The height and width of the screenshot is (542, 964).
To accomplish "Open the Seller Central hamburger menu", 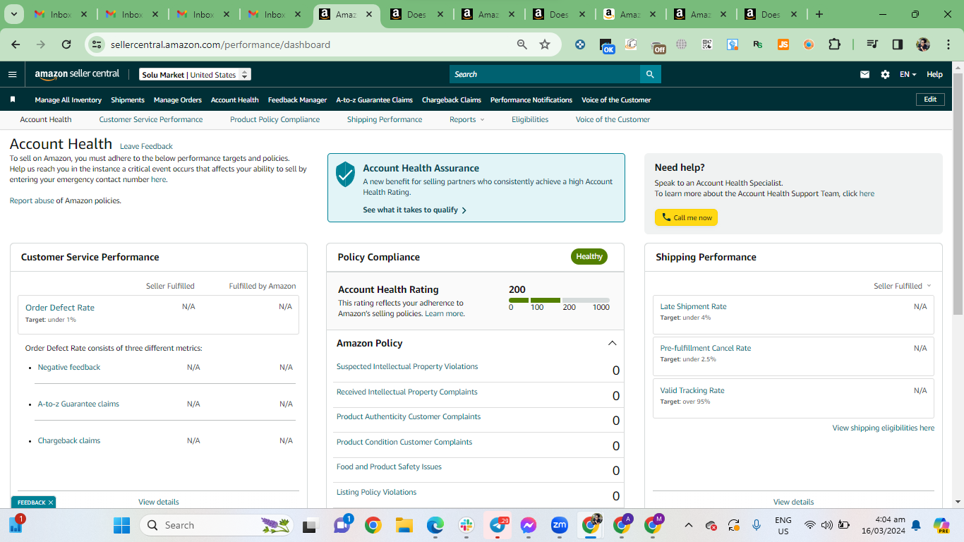I will [12, 74].
